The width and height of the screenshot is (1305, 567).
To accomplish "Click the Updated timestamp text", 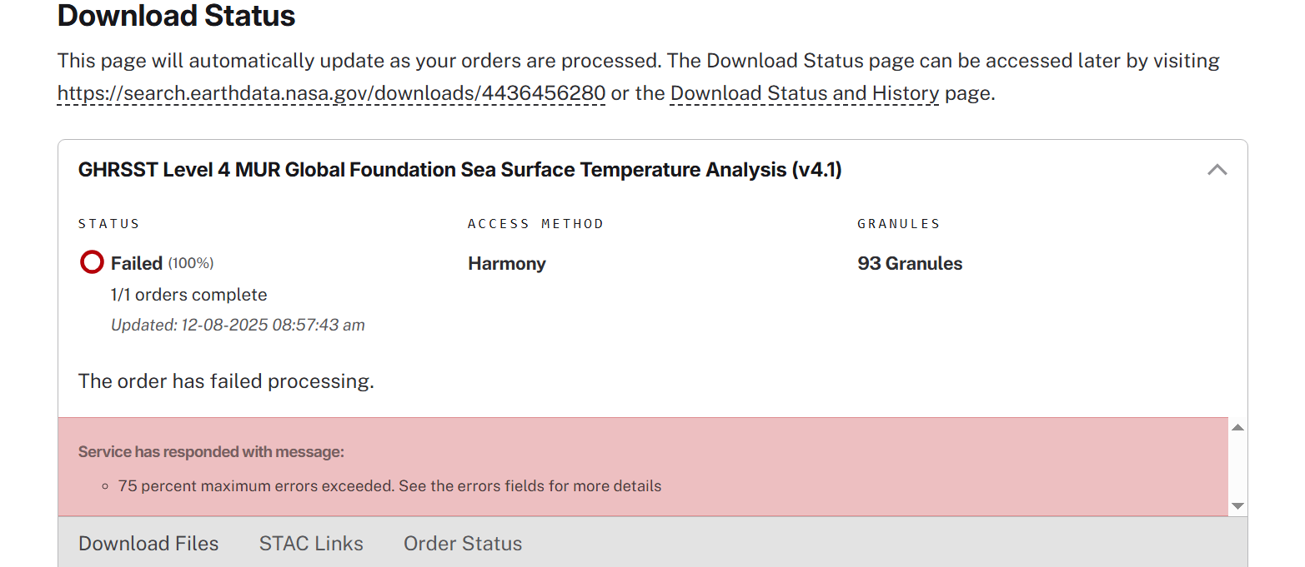I will pos(238,325).
